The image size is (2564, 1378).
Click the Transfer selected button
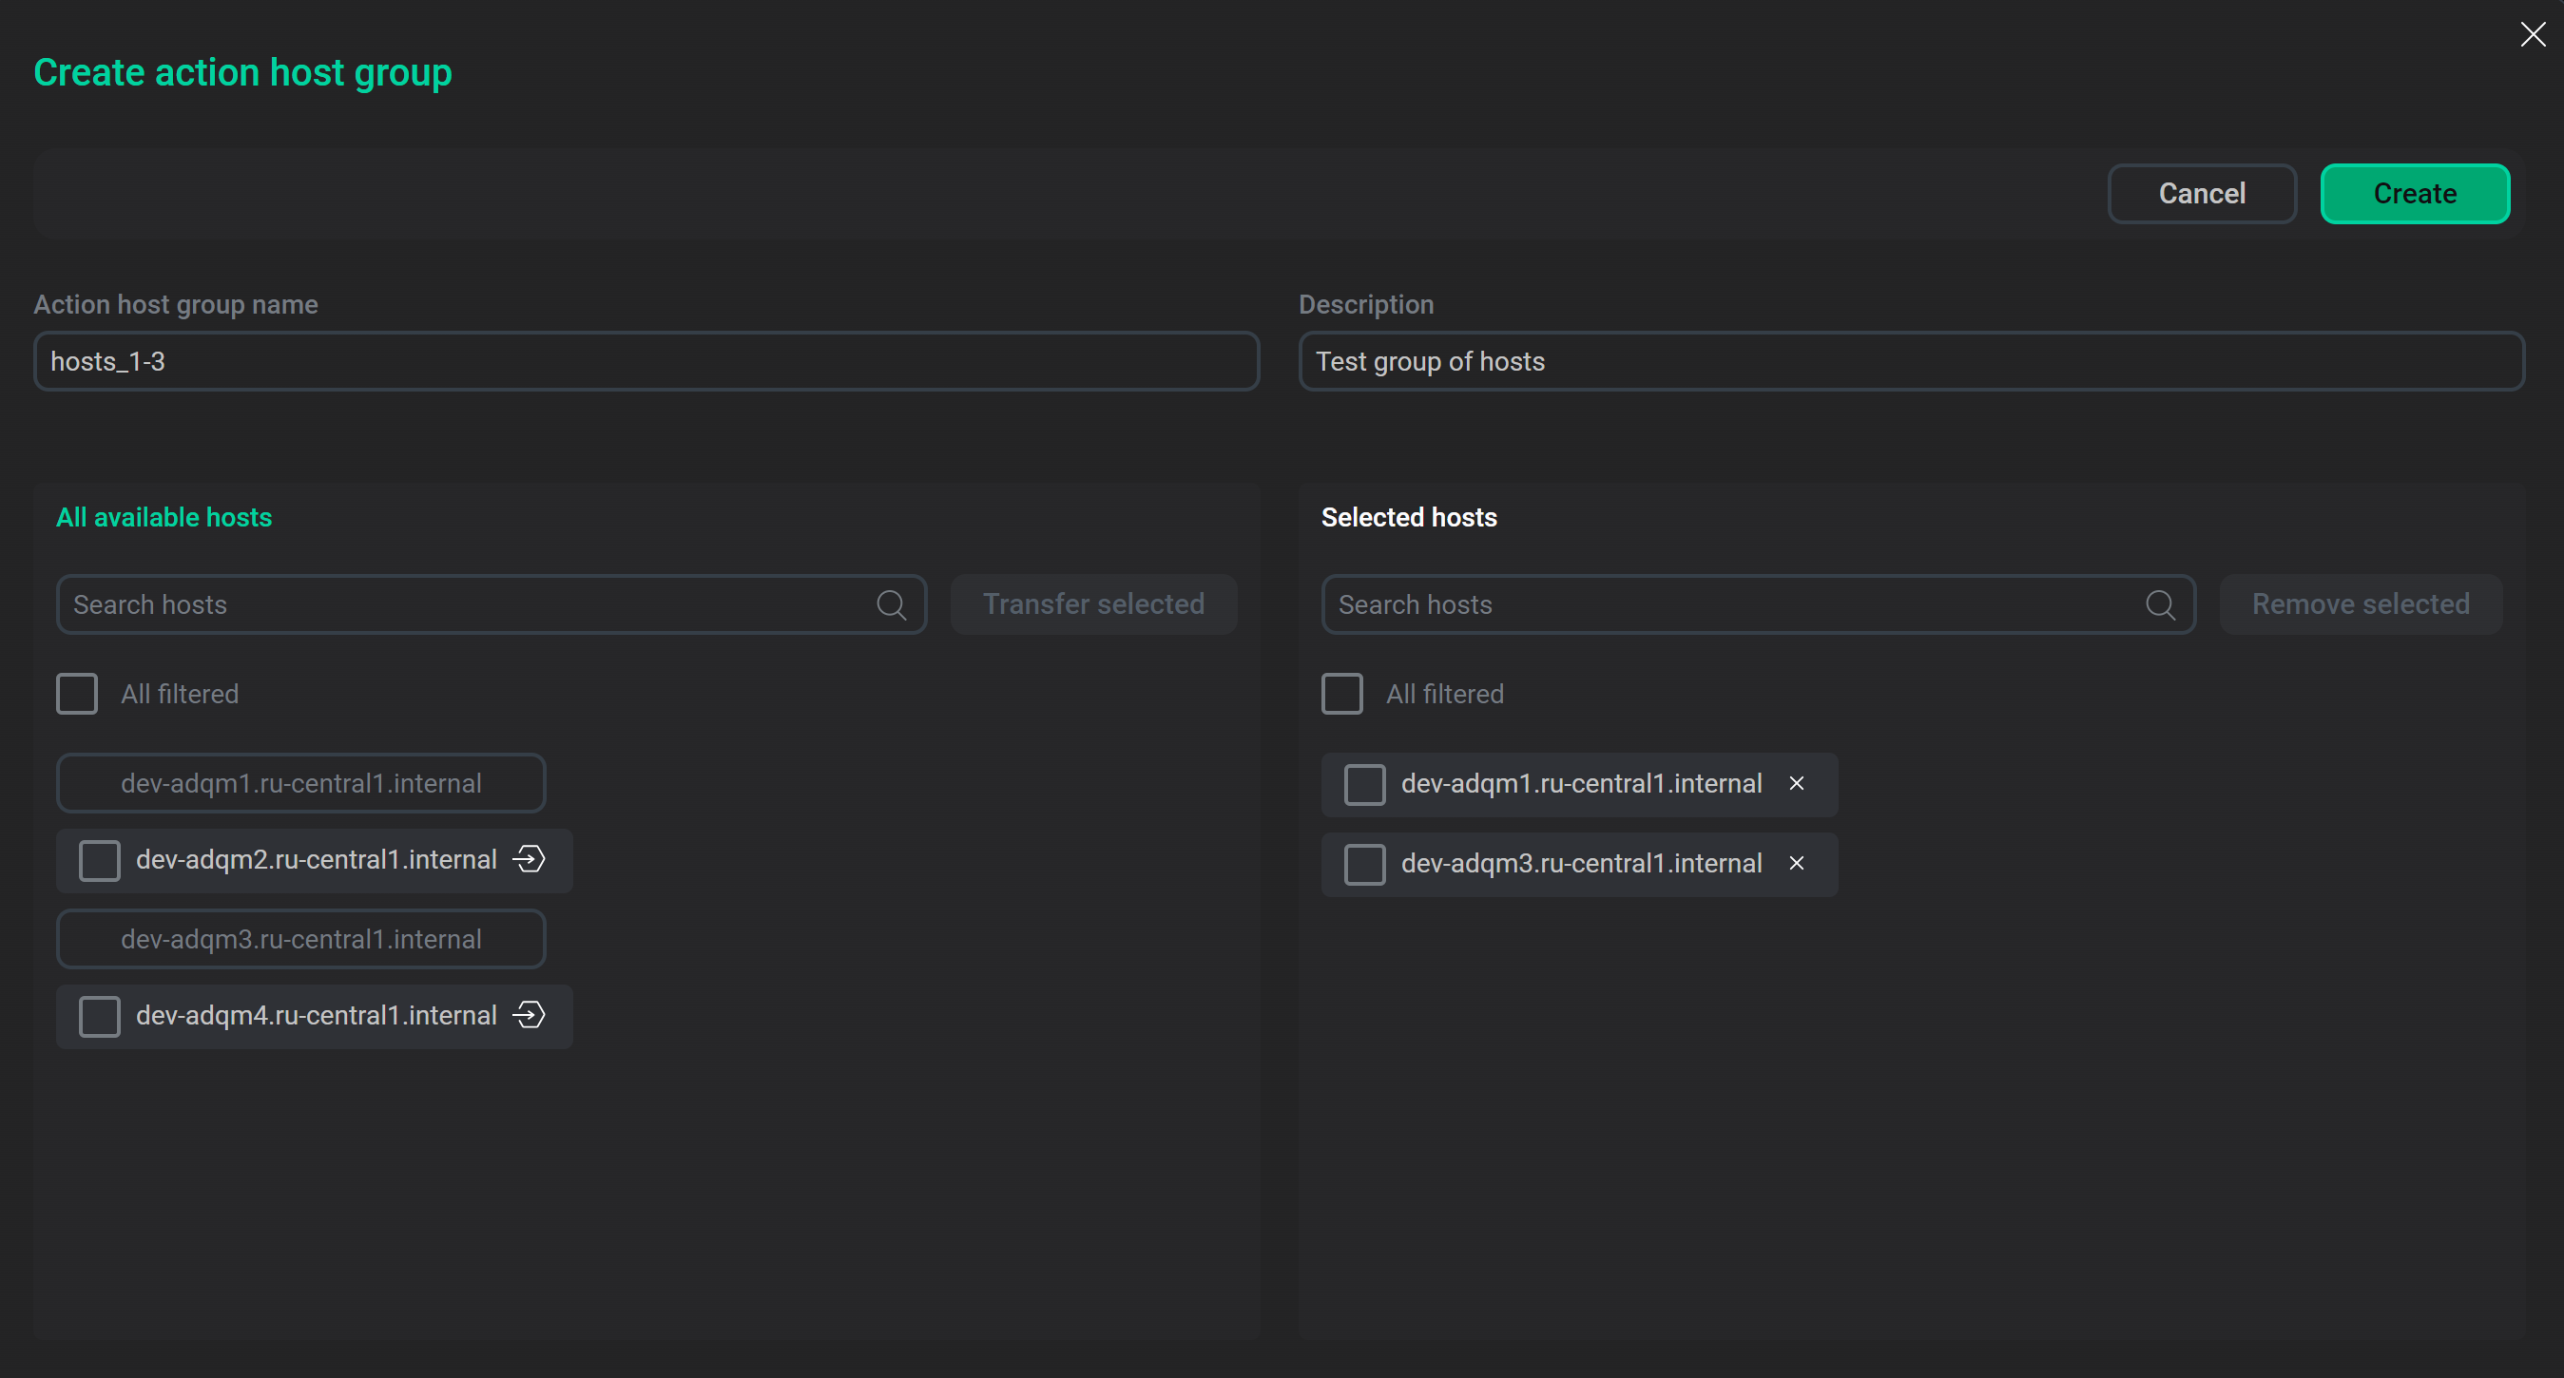(1094, 603)
